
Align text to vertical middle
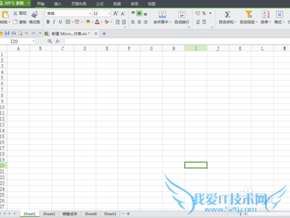click(139, 13)
